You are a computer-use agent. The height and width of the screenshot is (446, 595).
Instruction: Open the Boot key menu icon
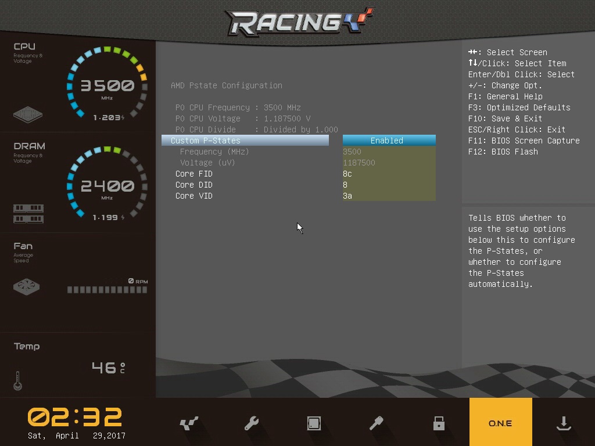[376, 423]
